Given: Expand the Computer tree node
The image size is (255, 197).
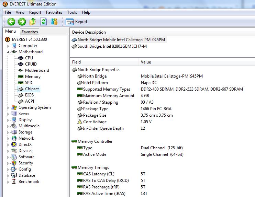Looking at the screenshot, I should (8, 46).
